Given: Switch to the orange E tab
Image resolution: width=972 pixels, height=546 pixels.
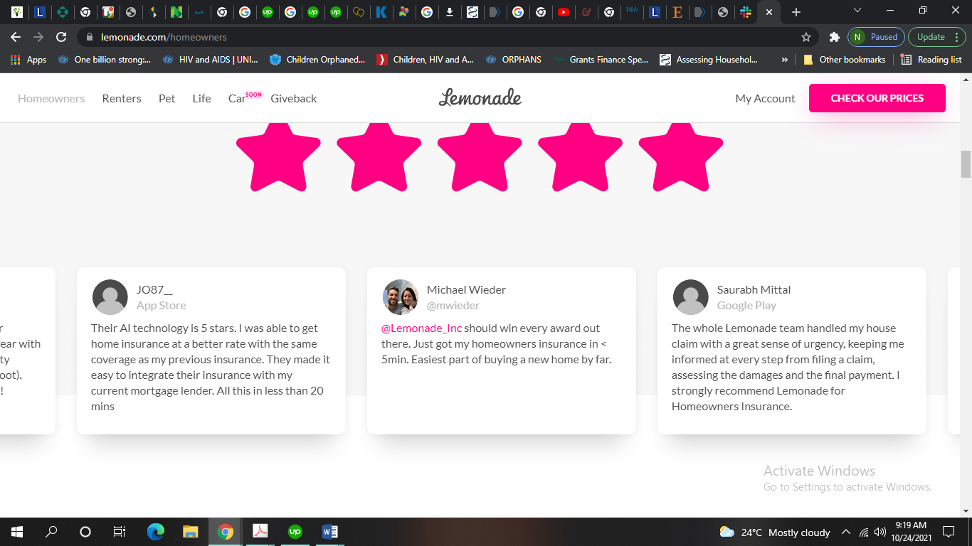Looking at the screenshot, I should click(x=677, y=12).
